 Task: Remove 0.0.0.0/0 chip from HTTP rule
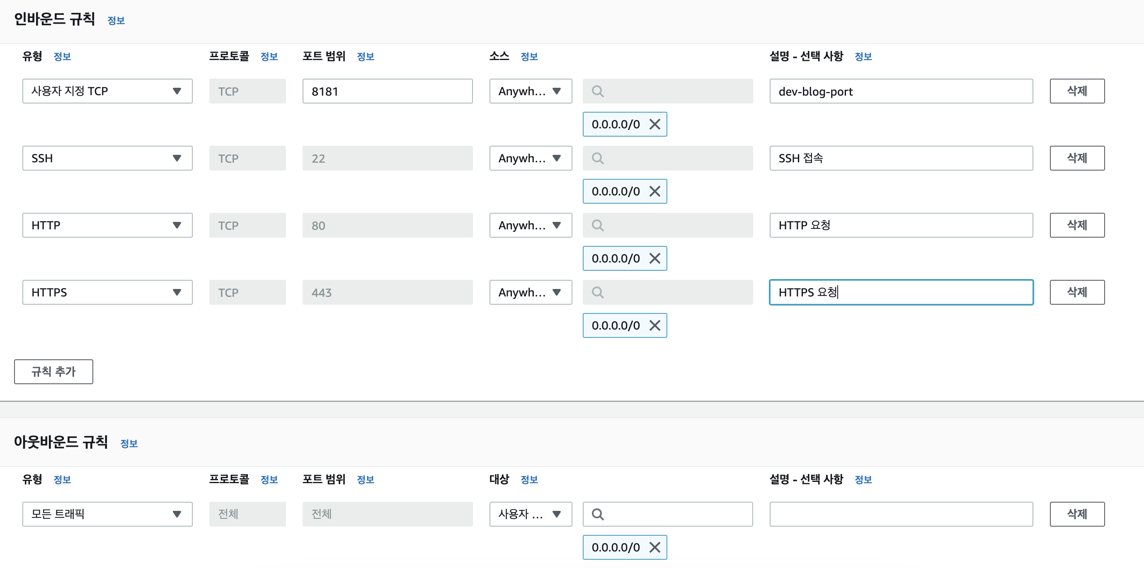point(654,258)
